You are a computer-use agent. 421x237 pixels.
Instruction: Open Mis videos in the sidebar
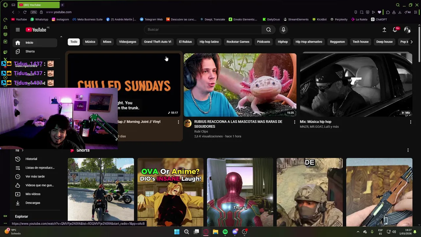(35, 194)
